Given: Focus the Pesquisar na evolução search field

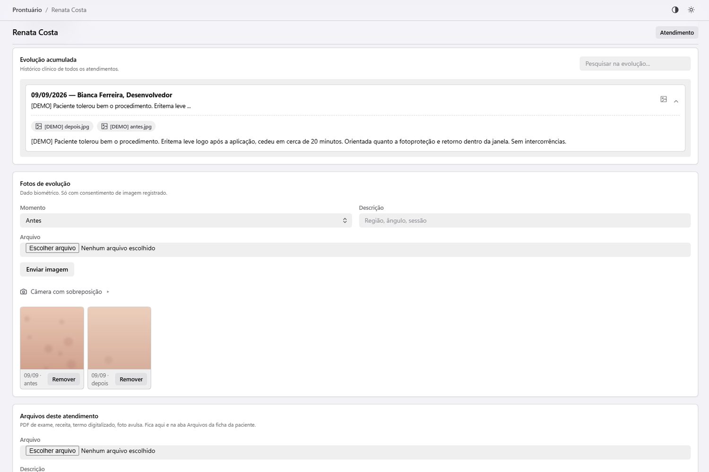Looking at the screenshot, I should [635, 64].
